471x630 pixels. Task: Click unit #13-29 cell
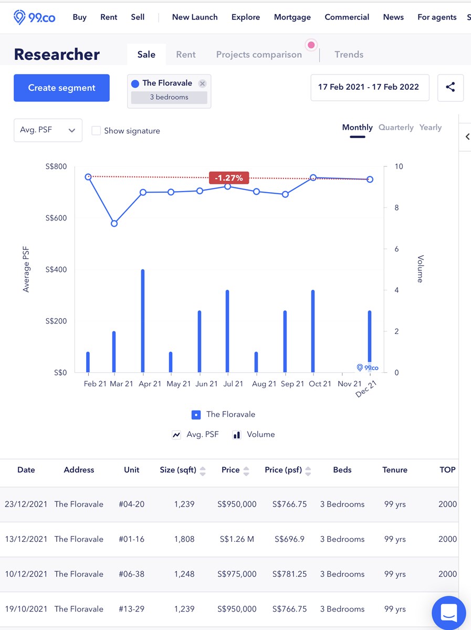click(x=131, y=609)
